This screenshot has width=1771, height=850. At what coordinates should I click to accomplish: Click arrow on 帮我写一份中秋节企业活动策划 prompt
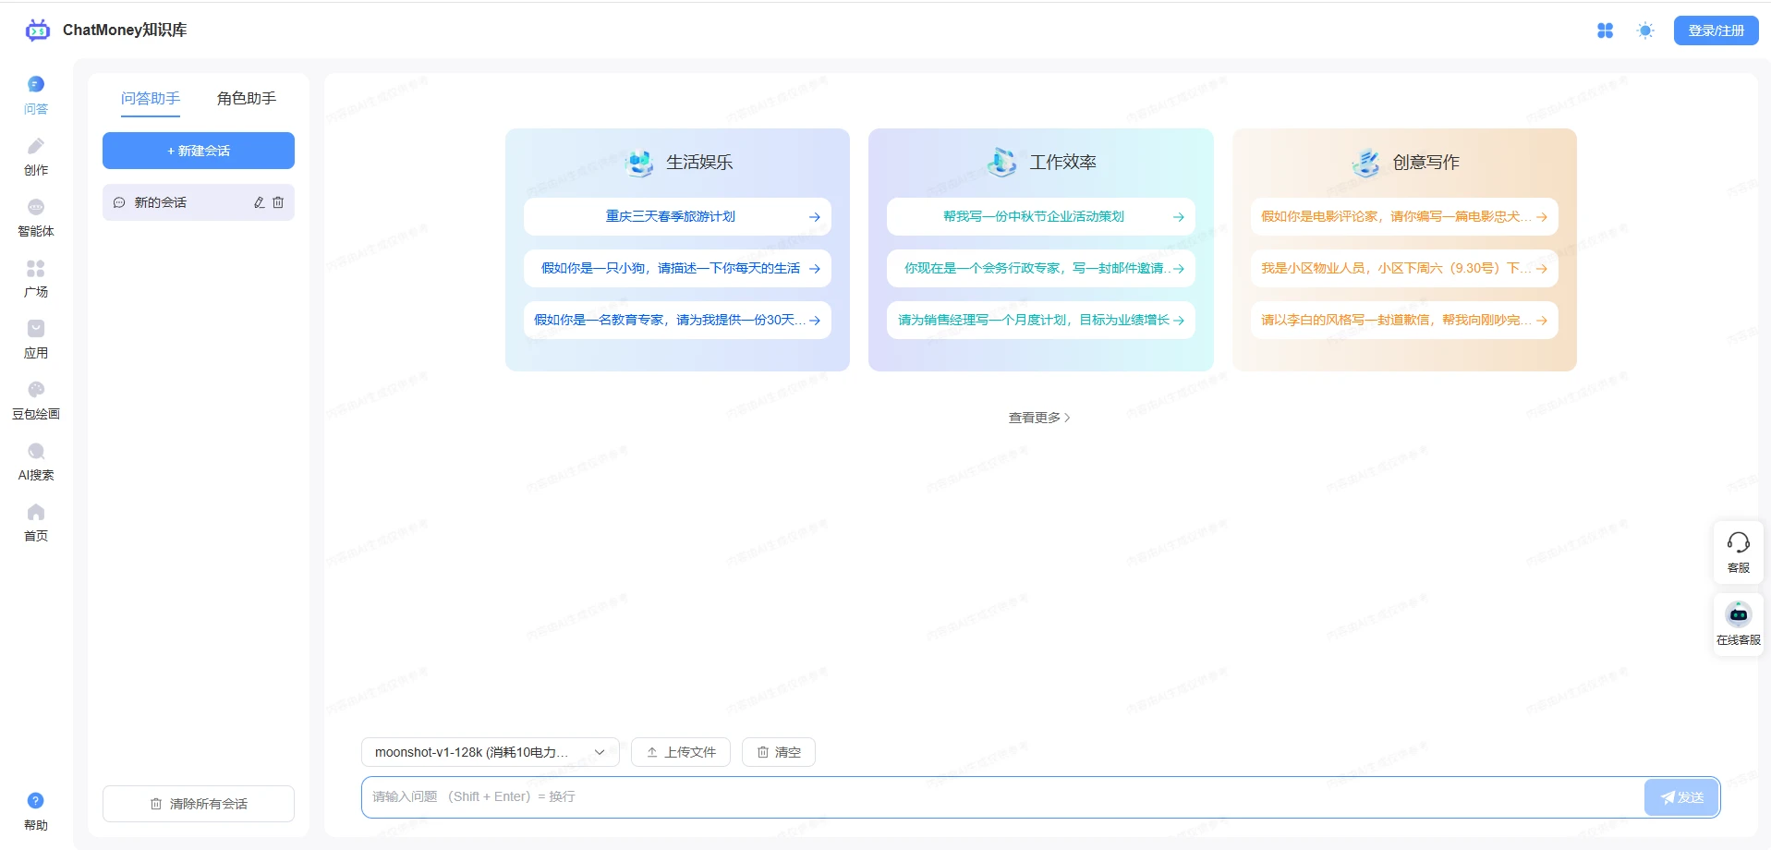pyautogui.click(x=1179, y=217)
